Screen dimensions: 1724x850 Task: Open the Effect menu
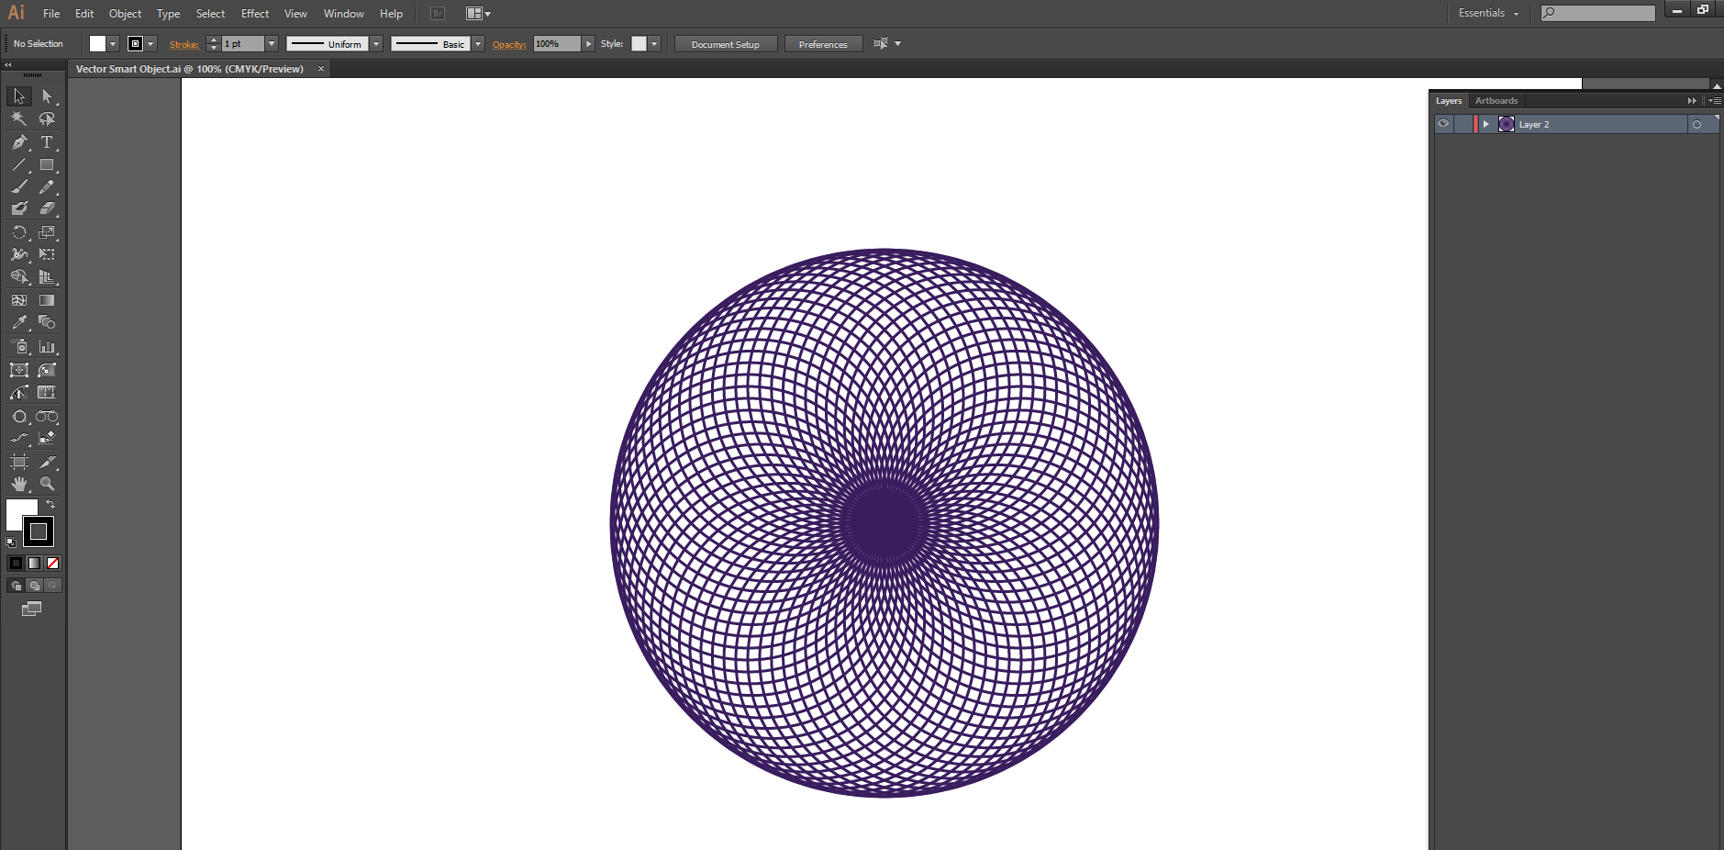point(255,14)
